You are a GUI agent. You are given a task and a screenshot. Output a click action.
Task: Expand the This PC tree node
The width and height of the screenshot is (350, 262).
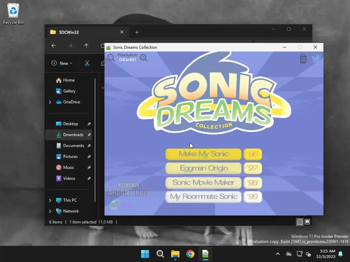pyautogui.click(x=50, y=200)
